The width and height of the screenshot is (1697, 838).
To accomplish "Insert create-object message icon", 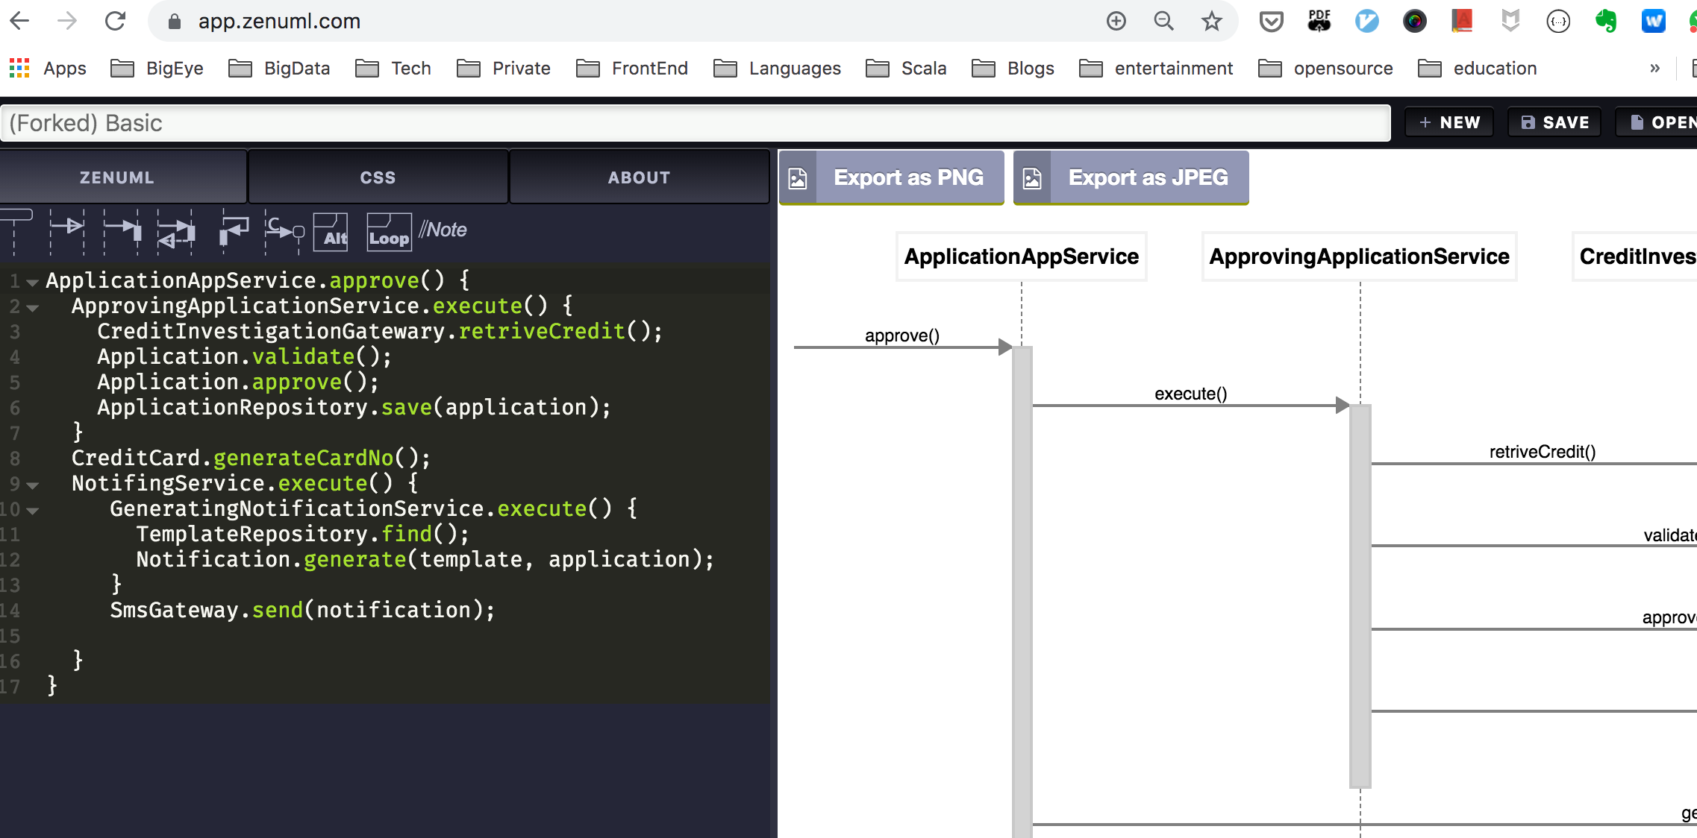I will (x=284, y=230).
